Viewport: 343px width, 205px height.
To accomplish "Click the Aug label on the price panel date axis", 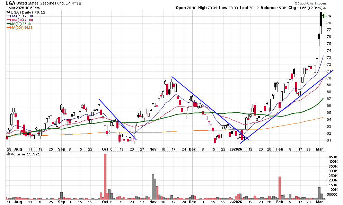I will [x=18, y=149].
